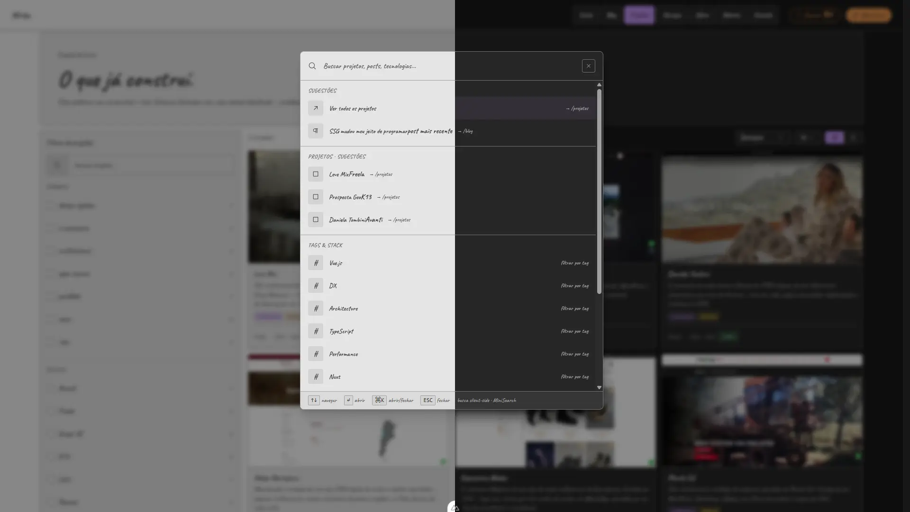910x512 pixels.
Task: Click the hash icon for the DX tag
Action: [x=316, y=285]
